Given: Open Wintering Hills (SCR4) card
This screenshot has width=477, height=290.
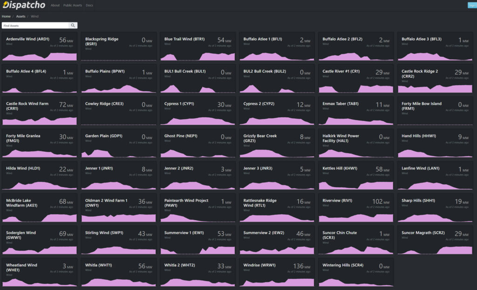Looking at the screenshot, I should tap(343, 265).
